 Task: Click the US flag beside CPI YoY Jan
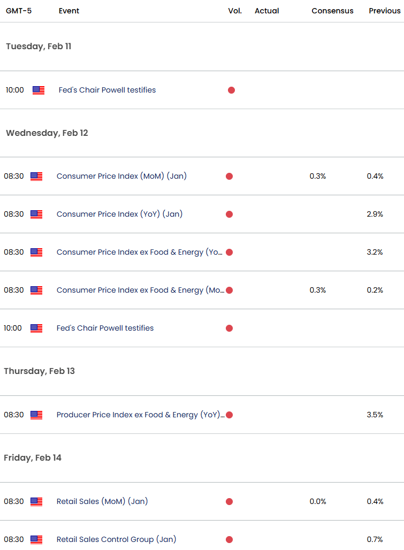tap(36, 214)
